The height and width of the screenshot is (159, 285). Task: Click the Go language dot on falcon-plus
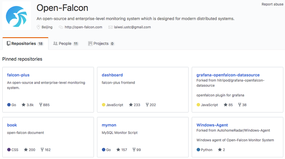coord(9,105)
